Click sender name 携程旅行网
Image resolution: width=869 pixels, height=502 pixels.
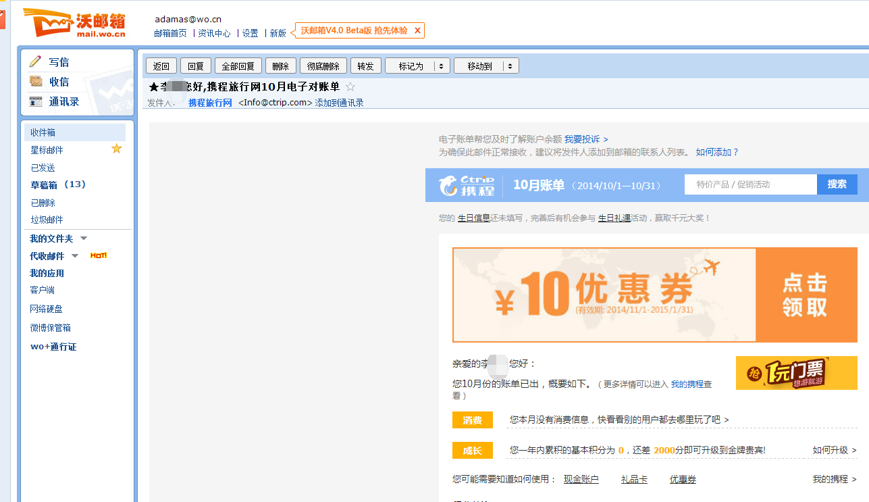point(210,103)
